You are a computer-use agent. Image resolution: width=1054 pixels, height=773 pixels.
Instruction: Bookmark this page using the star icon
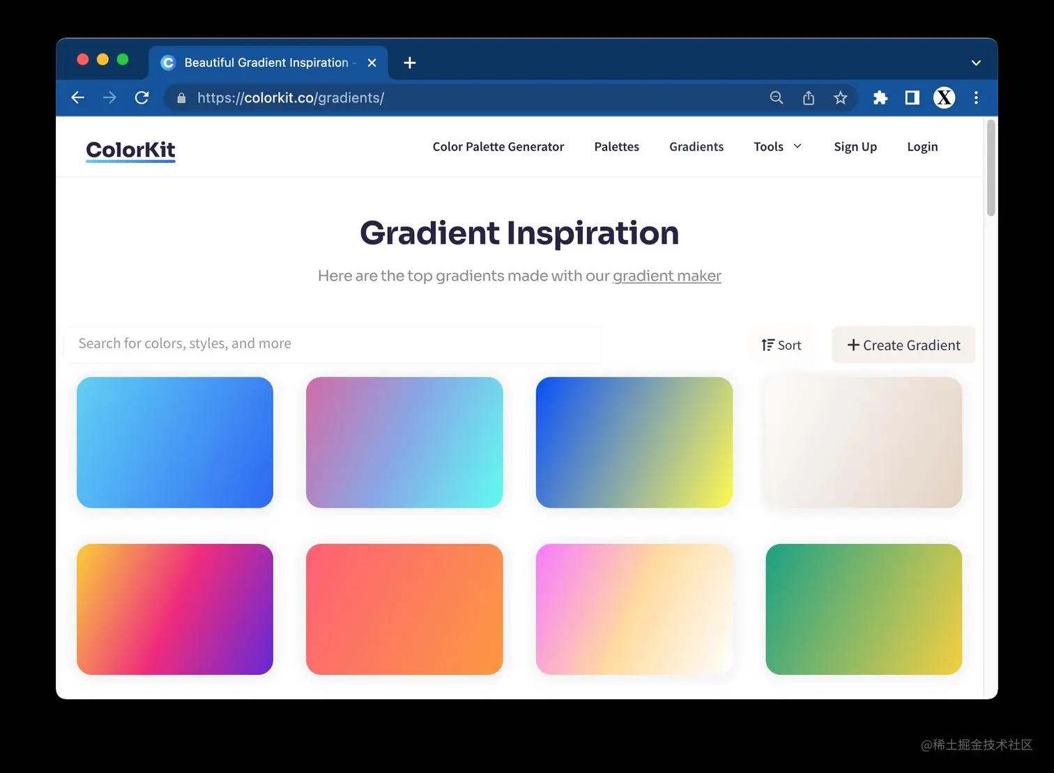tap(841, 97)
